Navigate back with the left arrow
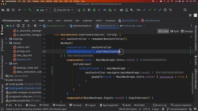 click(19, 10)
